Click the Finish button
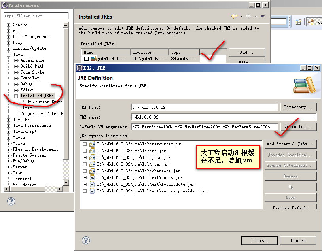Image resolution: width=322 pixels, height=251 pixels. (x=259, y=240)
